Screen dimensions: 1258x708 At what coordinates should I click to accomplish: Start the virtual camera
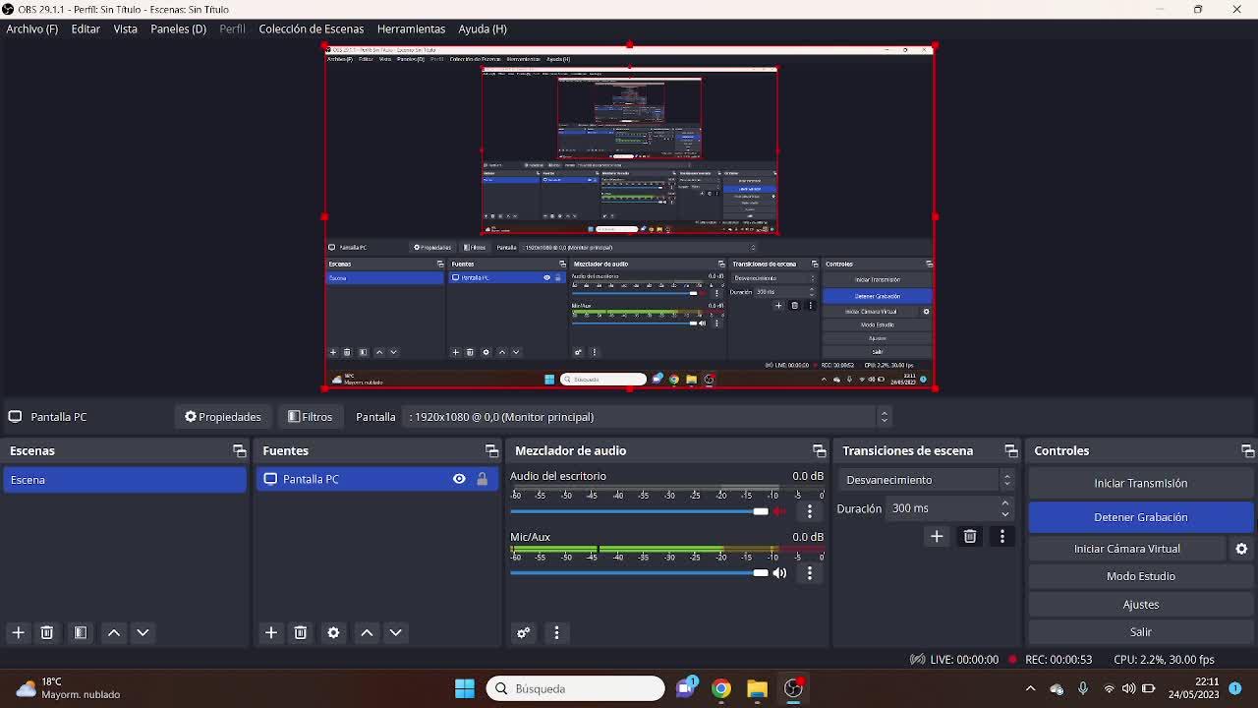pos(1127,549)
